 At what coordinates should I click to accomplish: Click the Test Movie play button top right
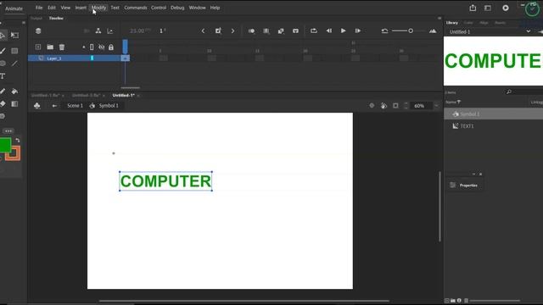point(506,8)
